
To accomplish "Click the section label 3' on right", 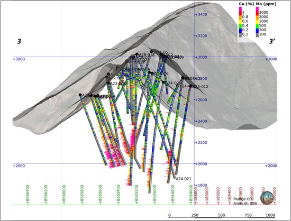I will coord(272,41).
